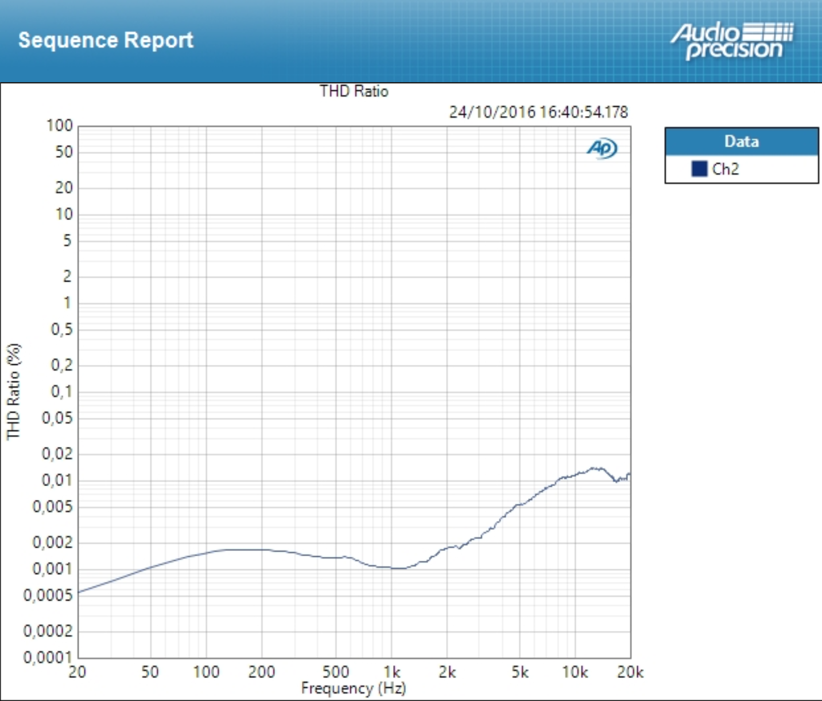Image resolution: width=822 pixels, height=701 pixels.
Task: Click the 0,0001 label at bottom of Y axis
Action: pos(48,657)
